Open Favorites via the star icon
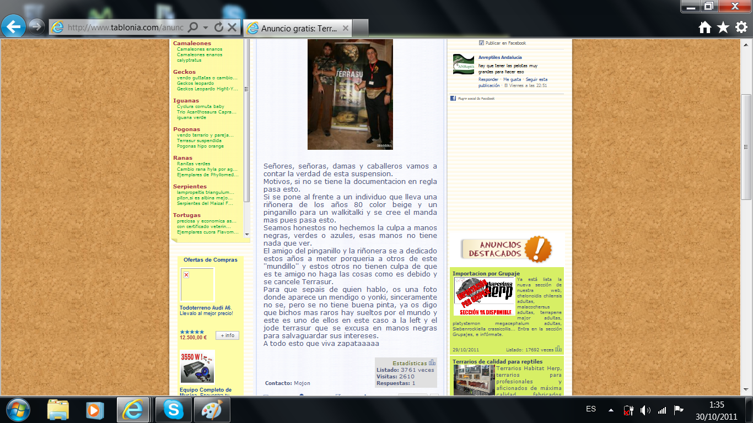The image size is (753, 423). click(x=723, y=27)
